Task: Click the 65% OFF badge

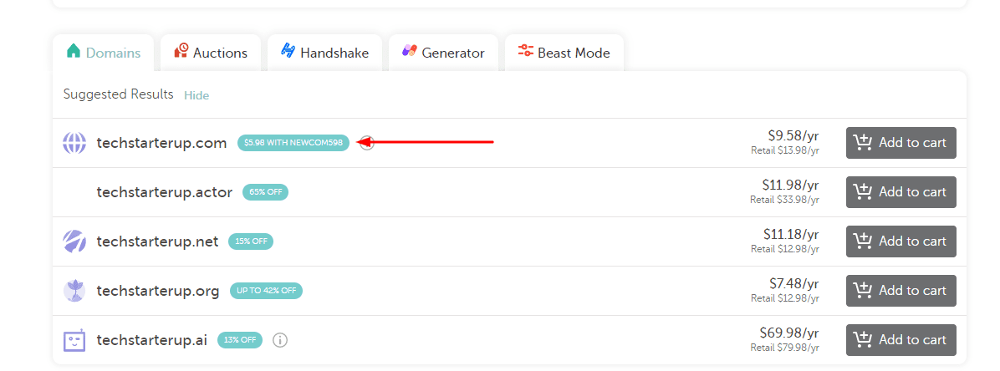Action: pos(265,192)
